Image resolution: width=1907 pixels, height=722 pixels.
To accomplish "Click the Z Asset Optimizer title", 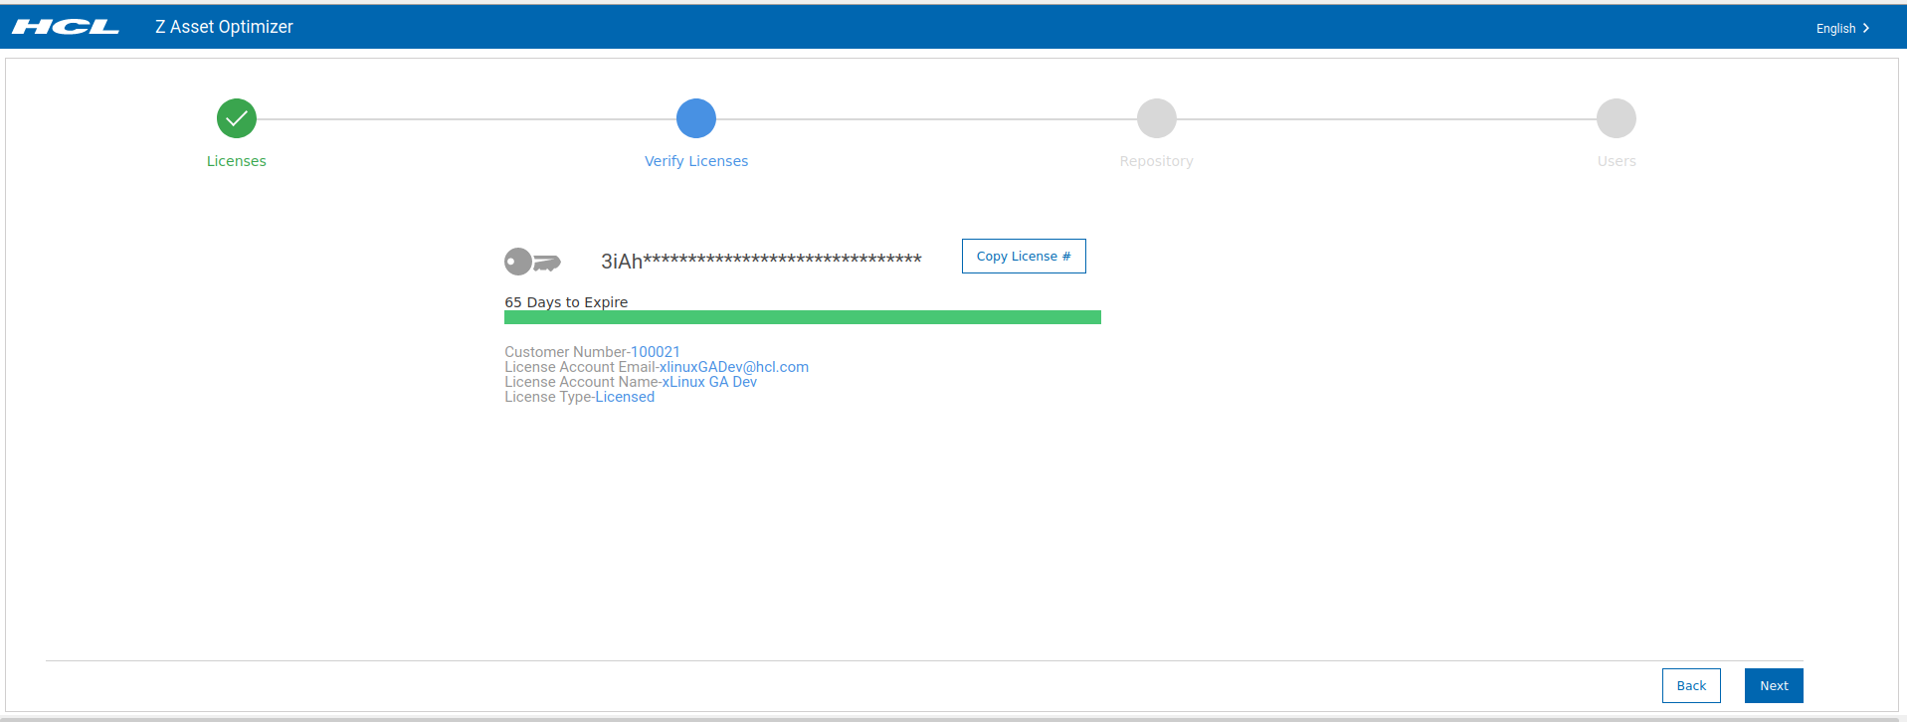I will click(224, 27).
